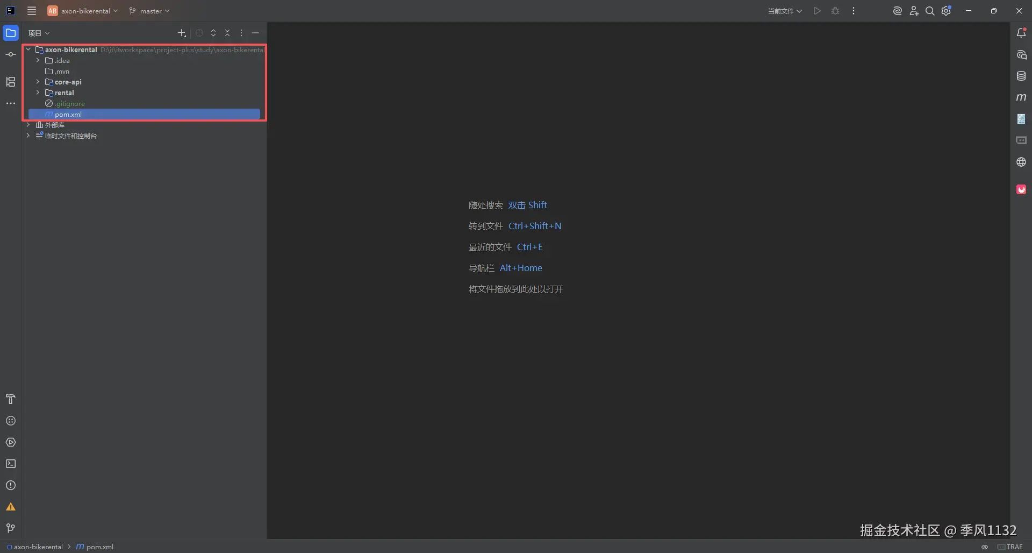Open the globe tool window on right strip
This screenshot has height=553, width=1032.
point(1021,162)
